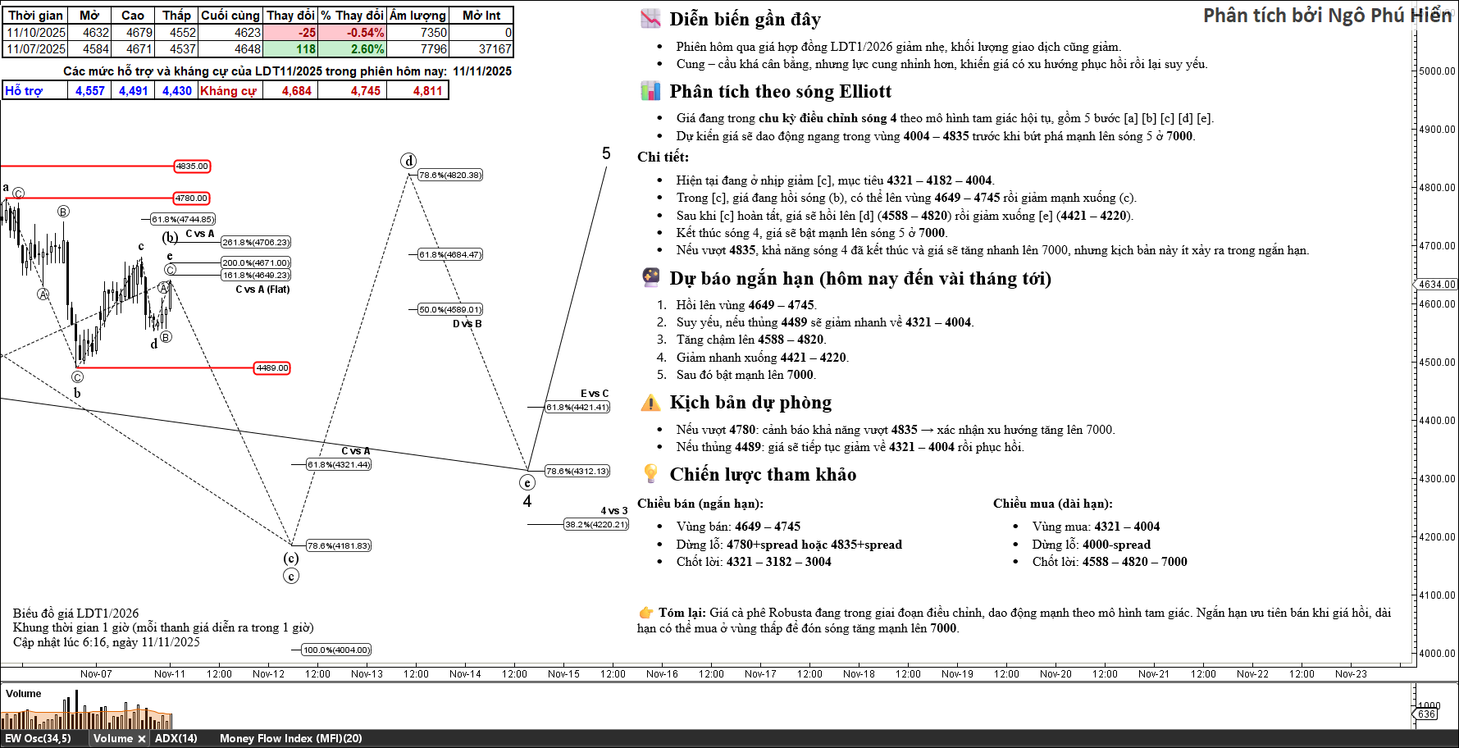Screen dimensions: 1459x748
Task: Select the 78.6%(4820.38) Fibonacci label
Action: click(450, 176)
